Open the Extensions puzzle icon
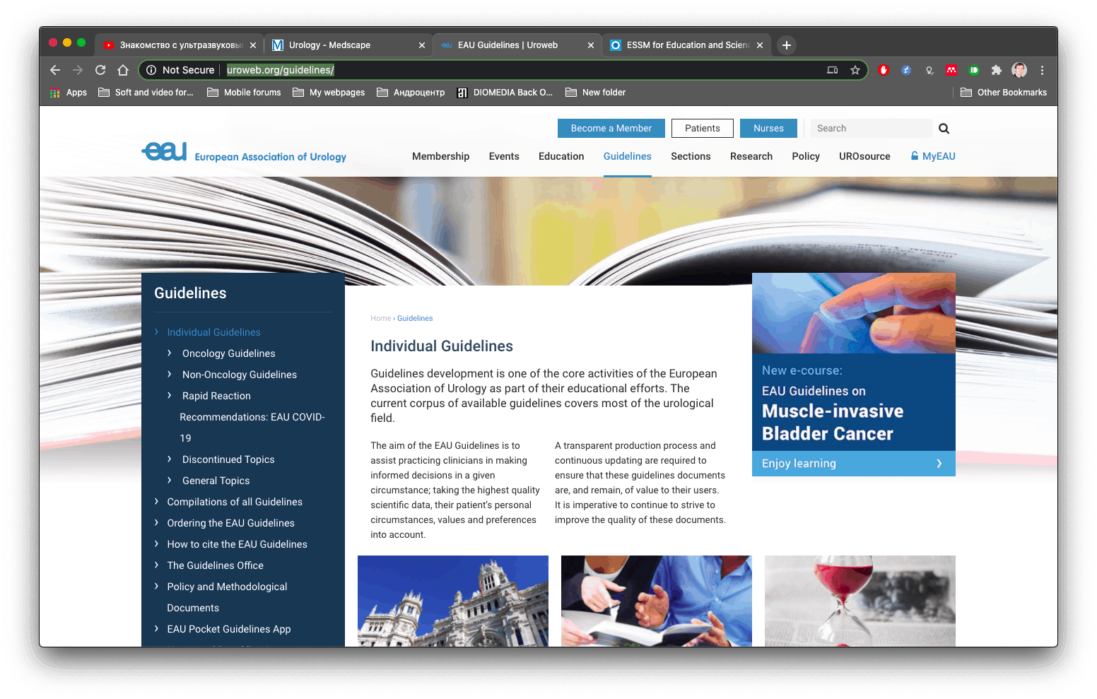 [997, 70]
